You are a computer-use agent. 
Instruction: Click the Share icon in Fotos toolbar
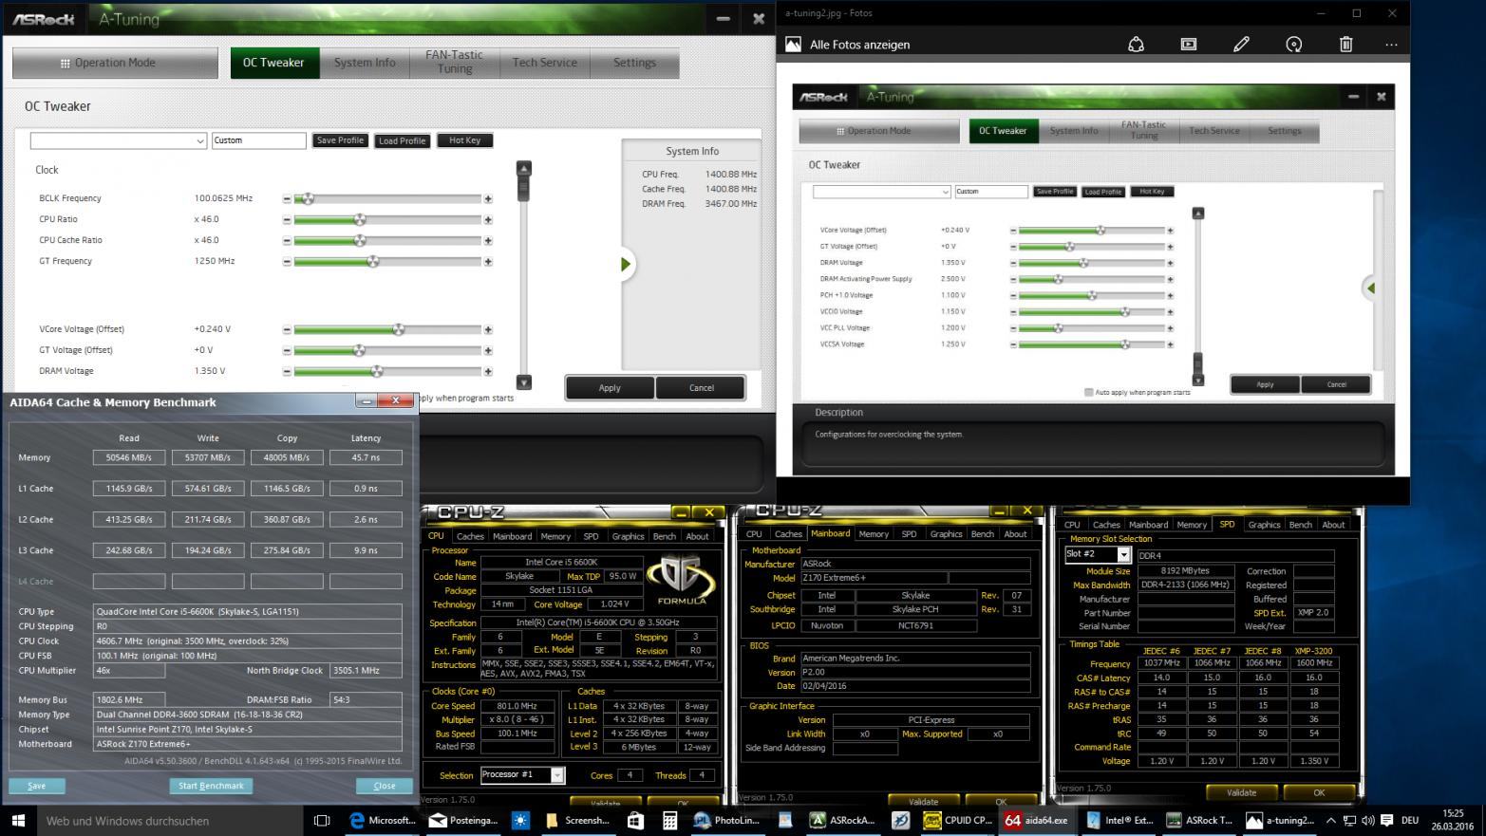pyautogui.click(x=1136, y=44)
